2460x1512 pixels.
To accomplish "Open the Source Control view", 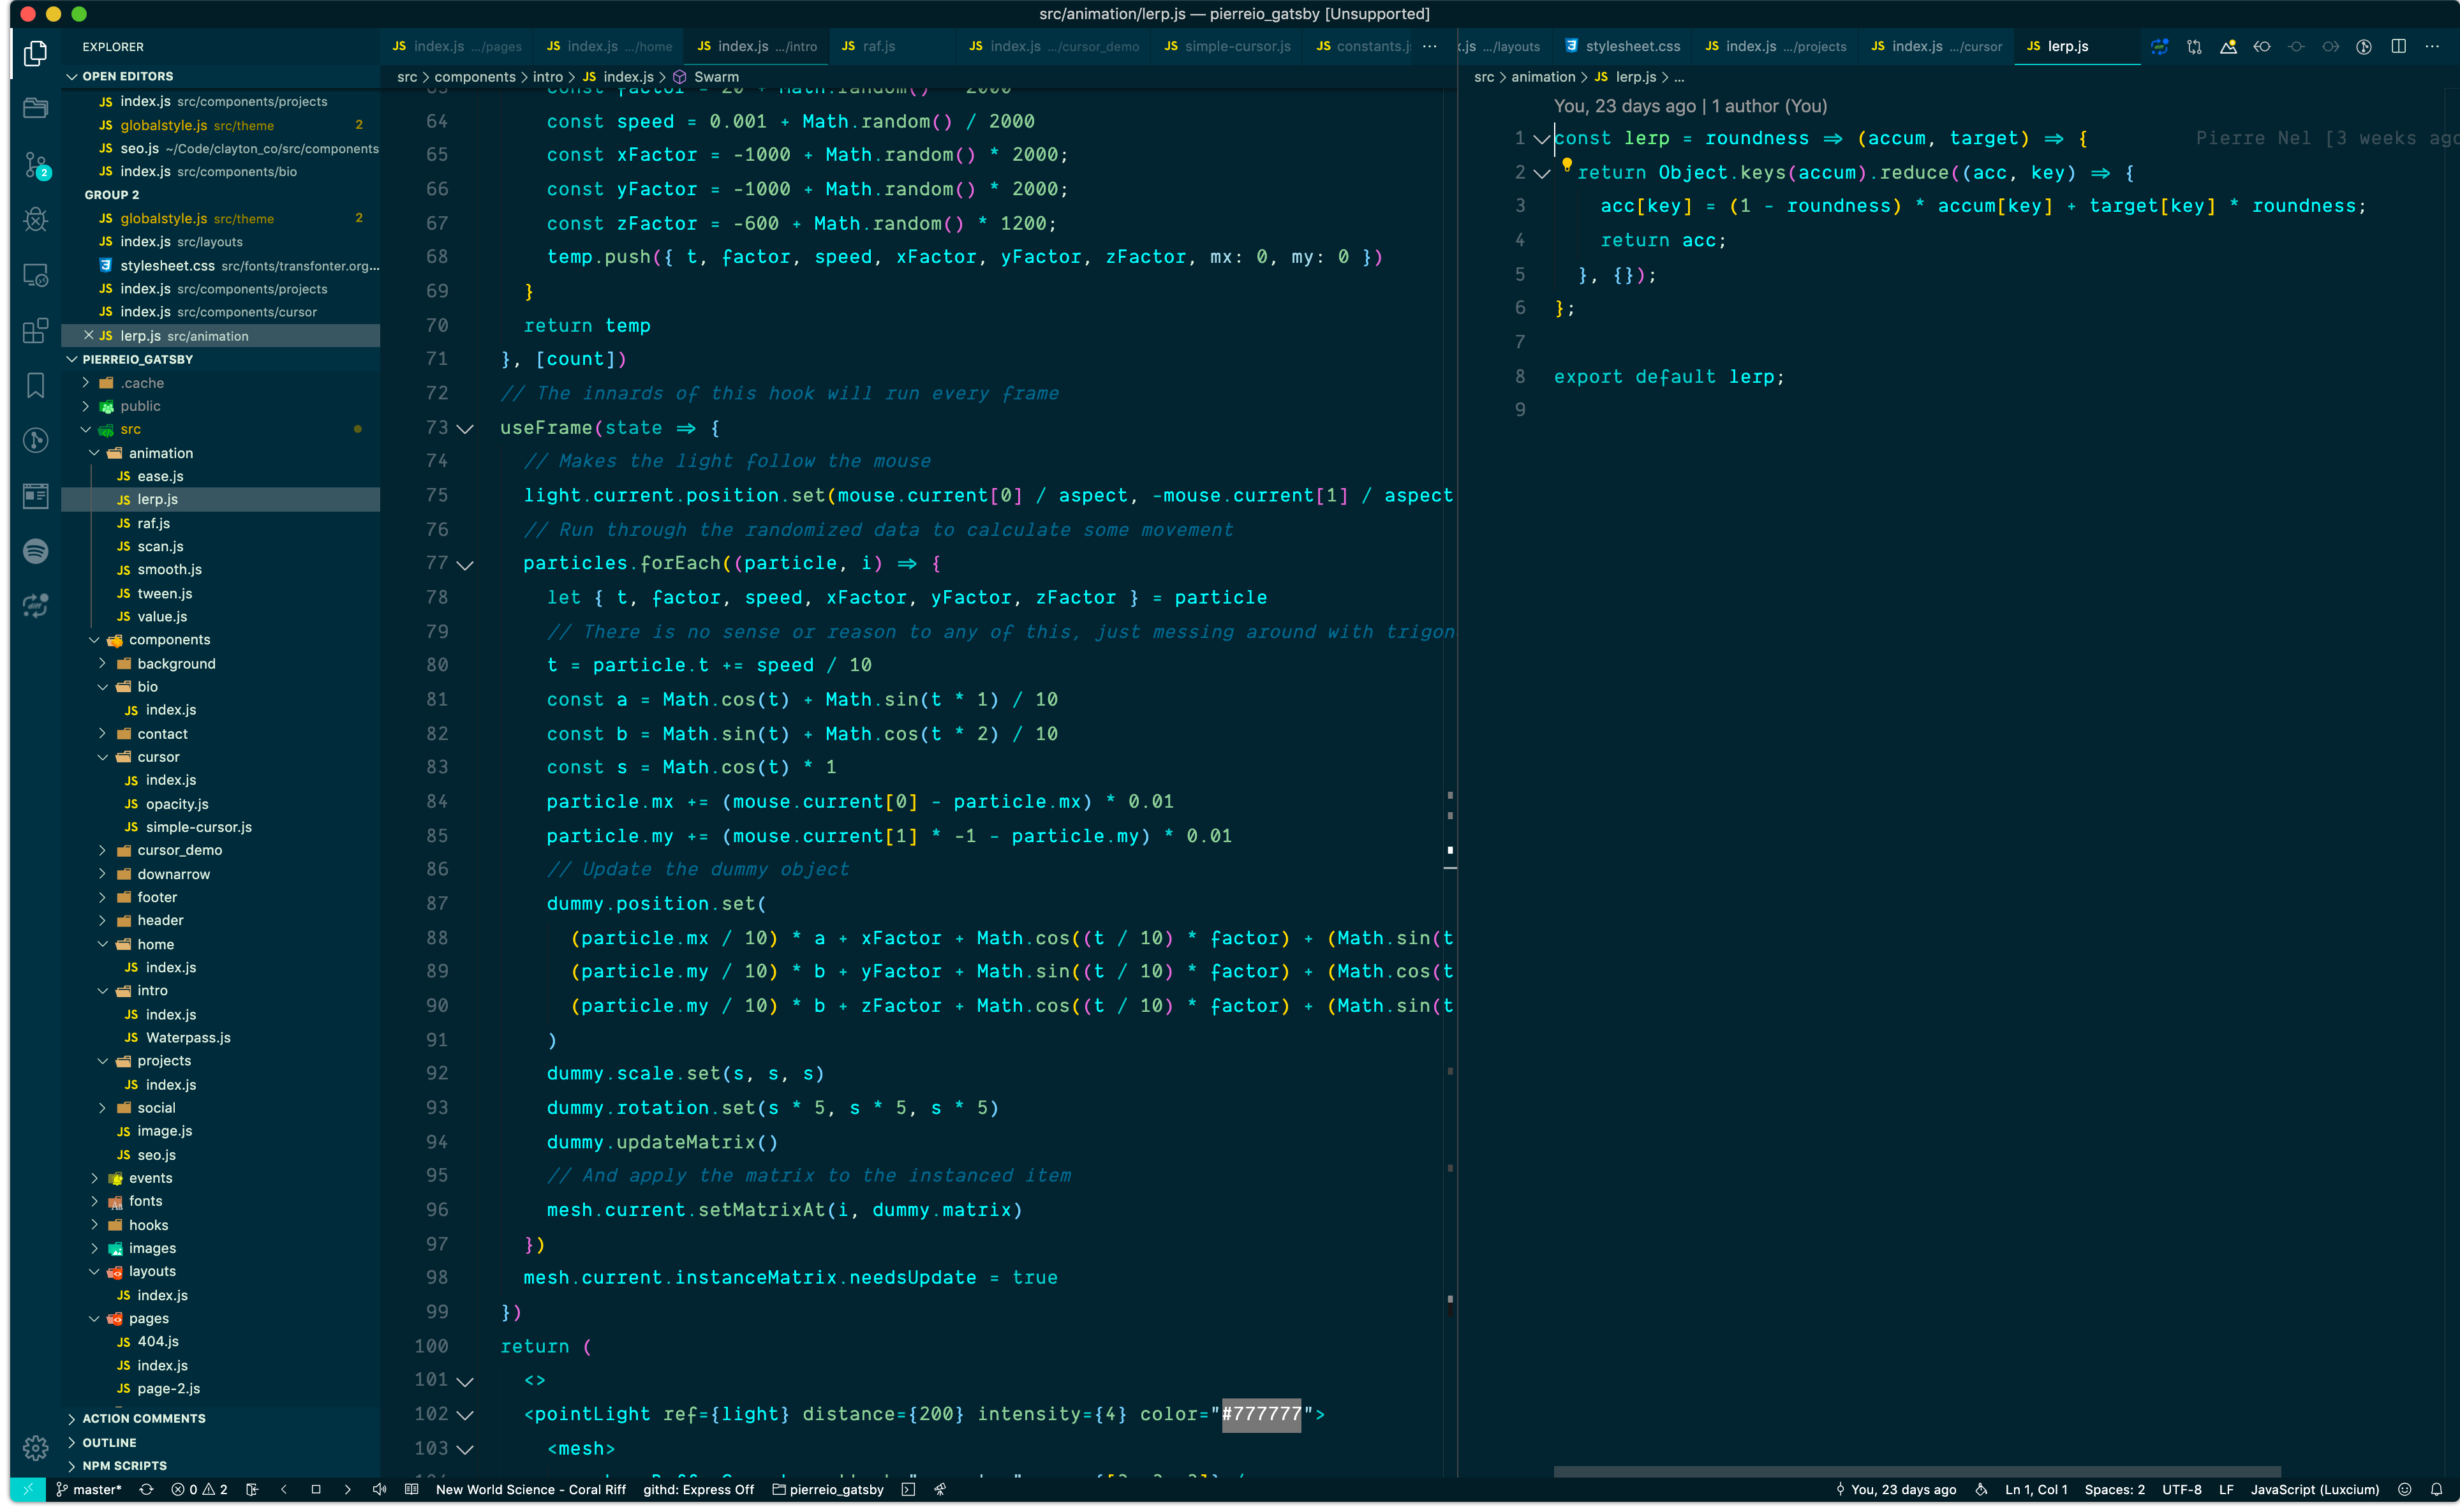I will coord(36,165).
